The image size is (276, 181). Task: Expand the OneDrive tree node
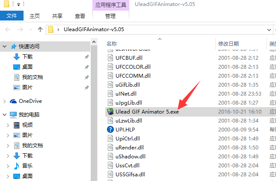(x=5, y=101)
